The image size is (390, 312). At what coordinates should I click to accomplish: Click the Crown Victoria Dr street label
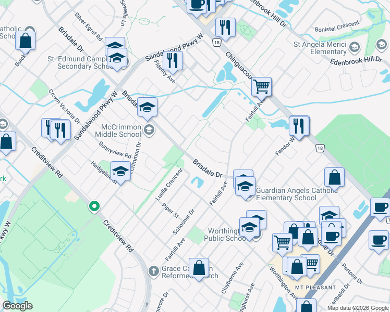click(64, 107)
